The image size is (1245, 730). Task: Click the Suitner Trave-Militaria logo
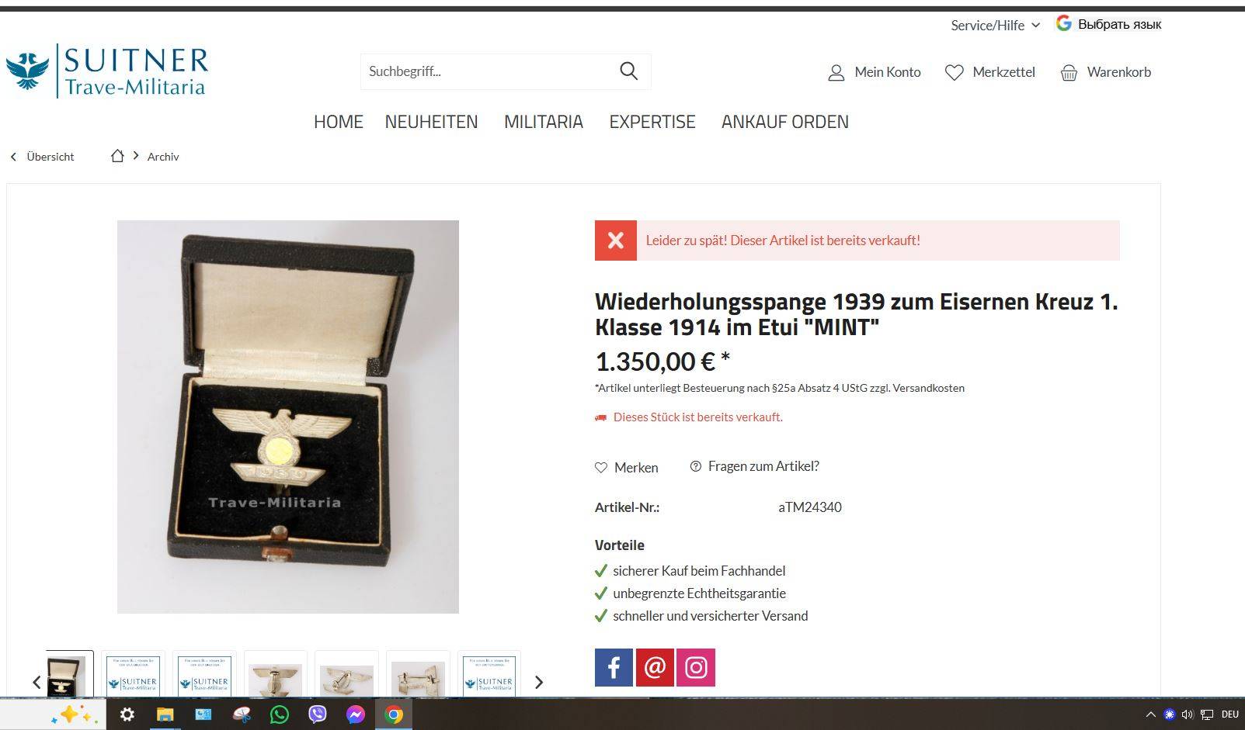(x=107, y=71)
